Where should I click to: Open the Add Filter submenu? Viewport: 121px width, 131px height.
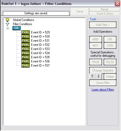103,25
